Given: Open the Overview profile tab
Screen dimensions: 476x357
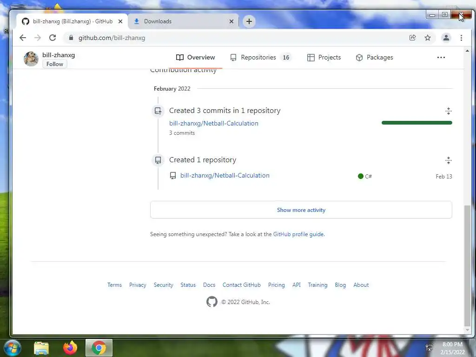Looking at the screenshot, I should [x=196, y=57].
